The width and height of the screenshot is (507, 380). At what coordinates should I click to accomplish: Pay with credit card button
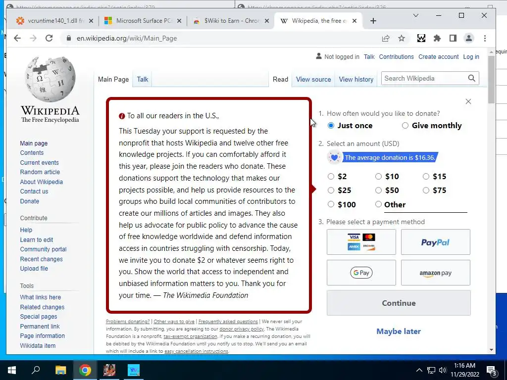click(361, 242)
